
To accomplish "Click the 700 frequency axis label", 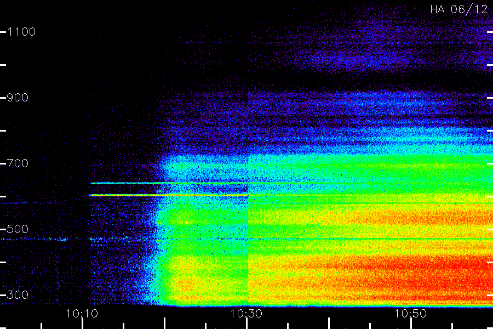I will pyautogui.click(x=18, y=163).
